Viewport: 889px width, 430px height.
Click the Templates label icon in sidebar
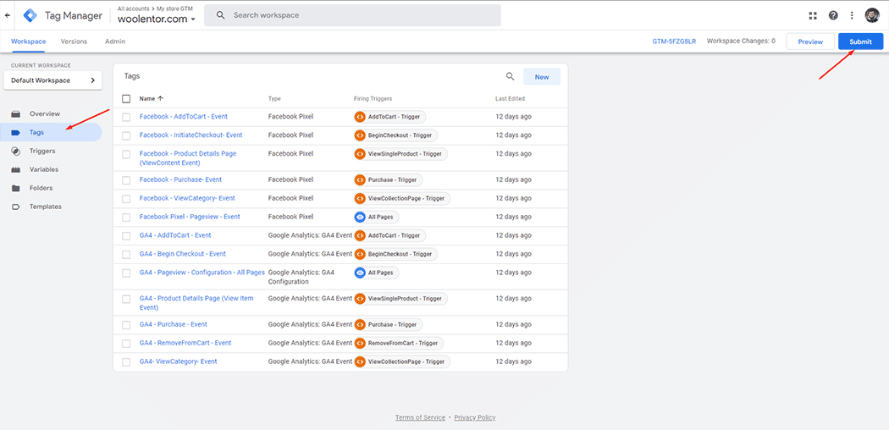[16, 207]
